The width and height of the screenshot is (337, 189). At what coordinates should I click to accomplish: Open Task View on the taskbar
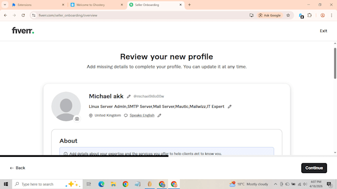[89, 184]
